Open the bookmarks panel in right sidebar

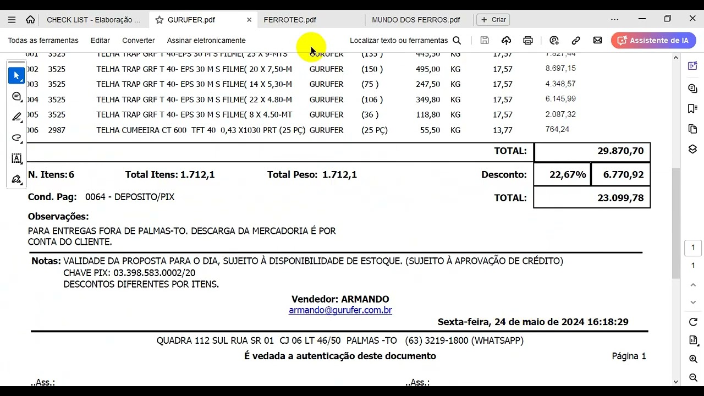[x=692, y=108]
